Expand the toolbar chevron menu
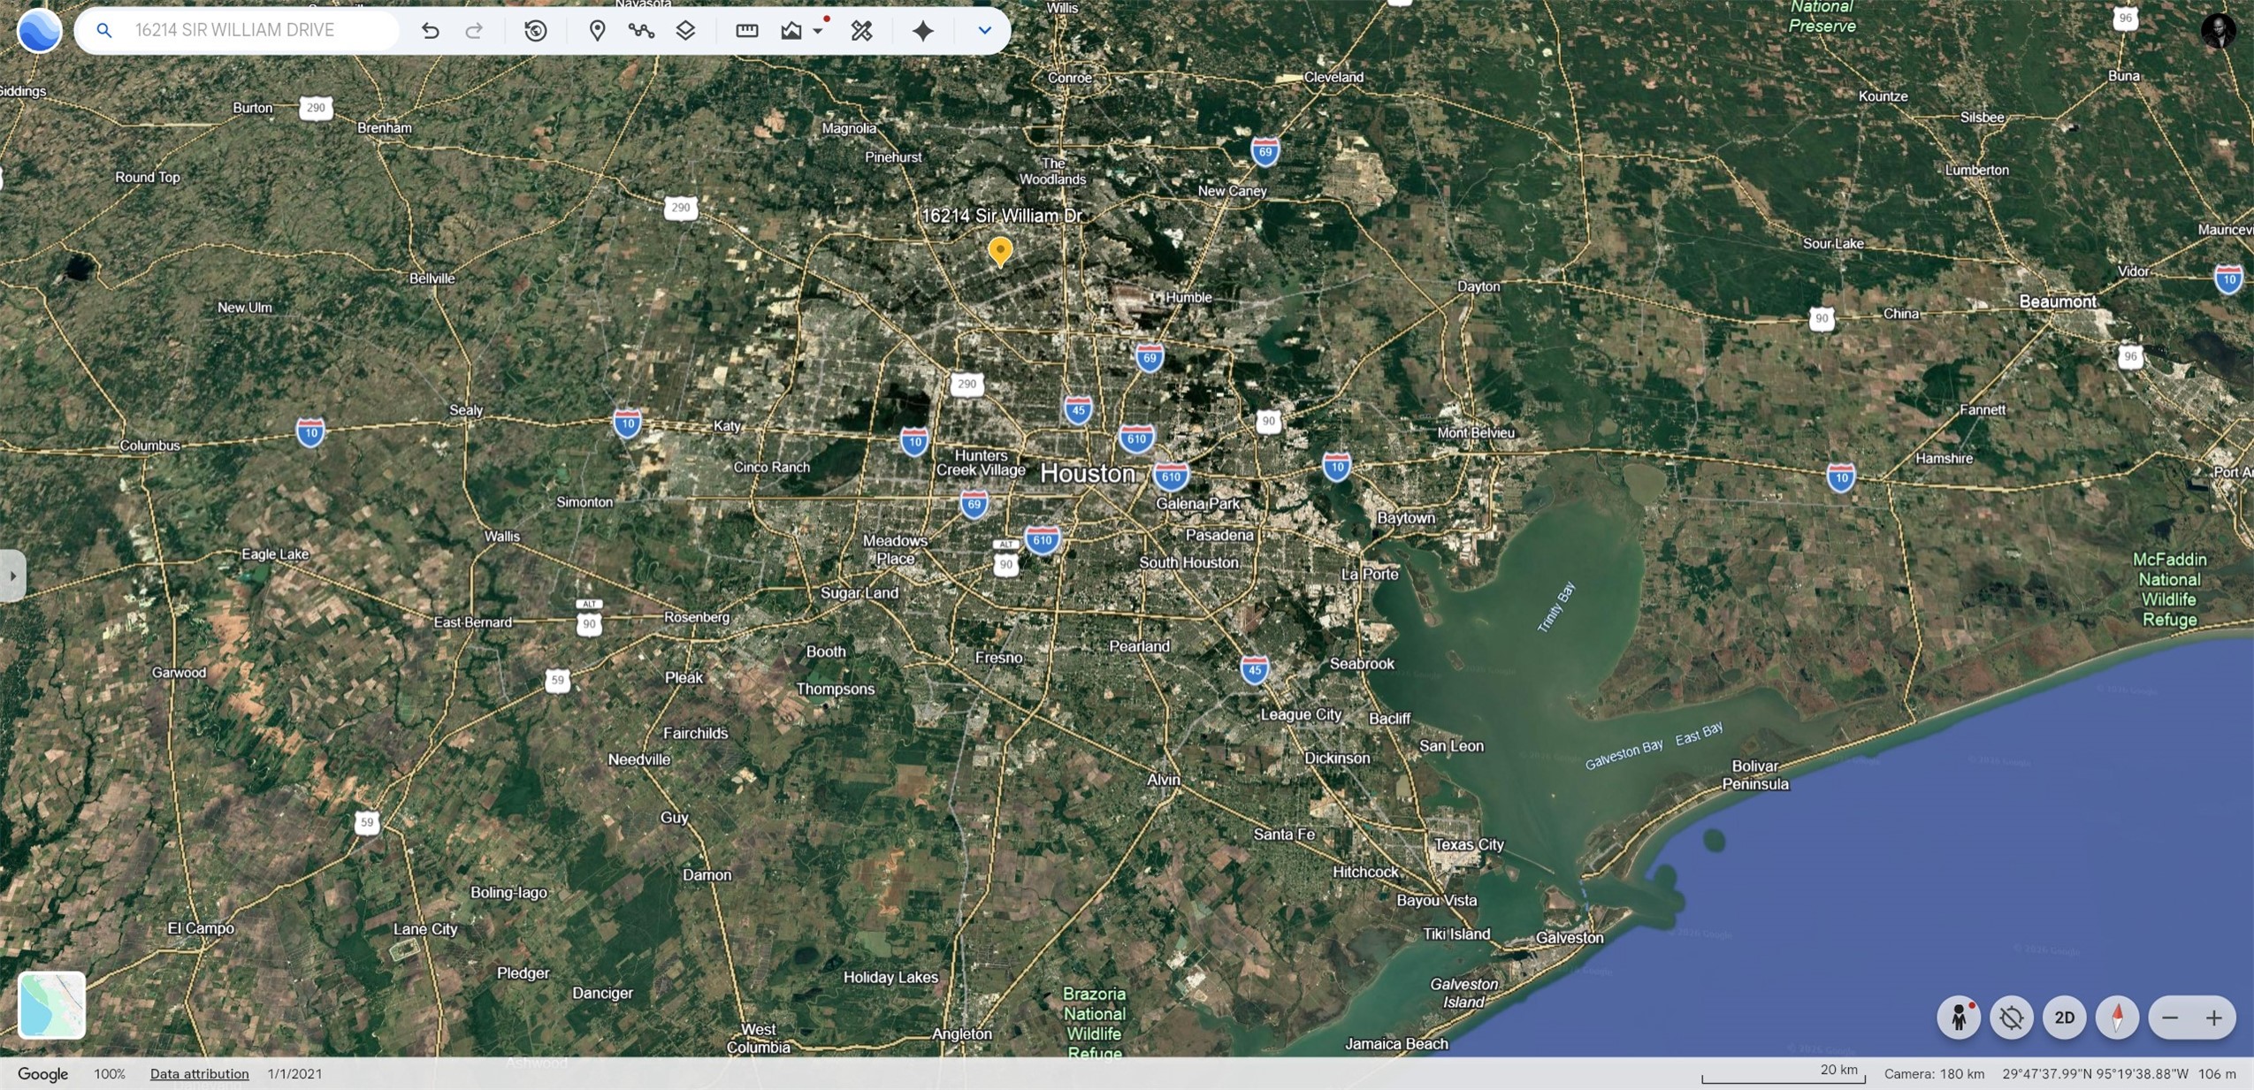This screenshot has height=1090, width=2254. click(x=984, y=31)
